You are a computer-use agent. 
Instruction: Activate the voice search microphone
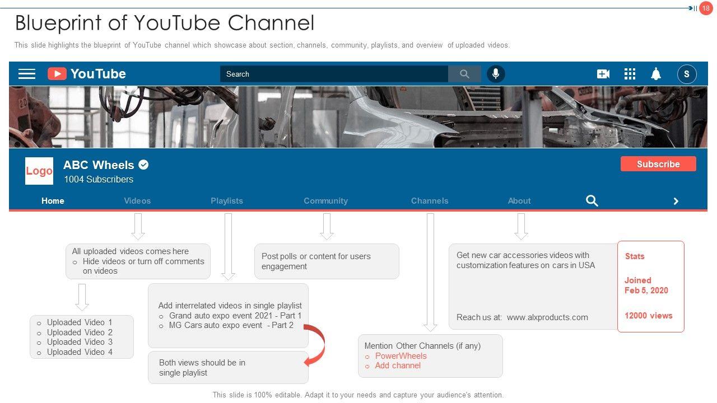tap(496, 74)
